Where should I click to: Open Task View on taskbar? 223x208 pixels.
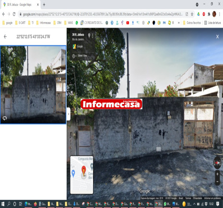(21, 204)
